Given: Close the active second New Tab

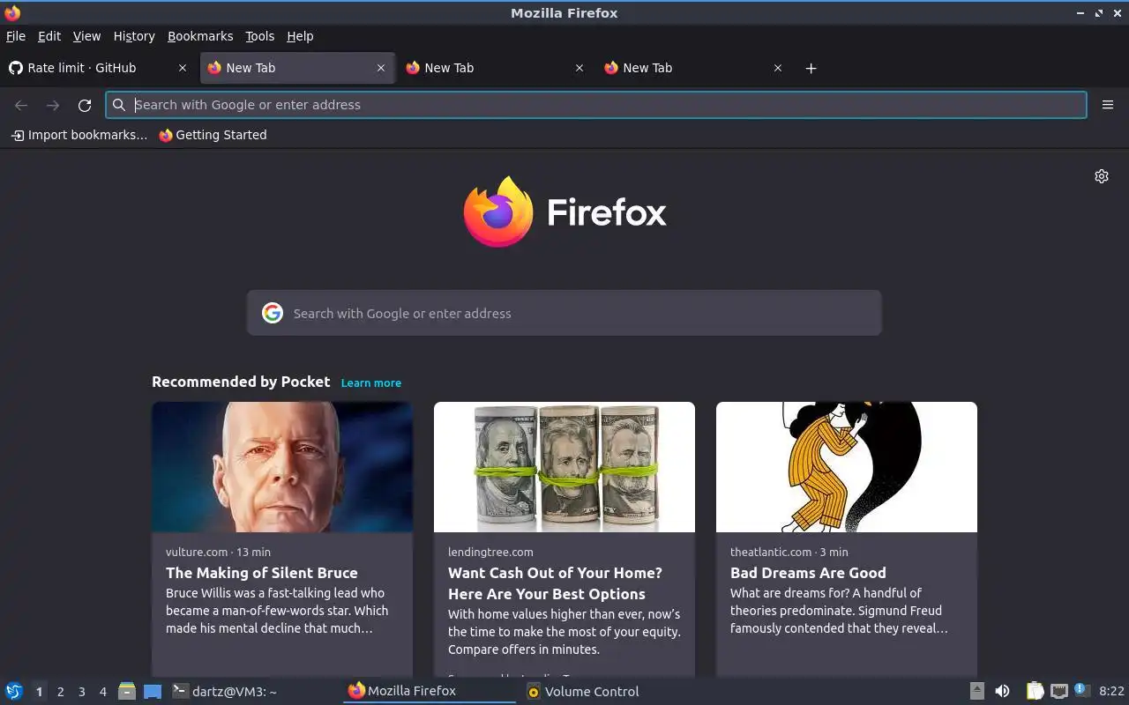Looking at the screenshot, I should [x=381, y=68].
